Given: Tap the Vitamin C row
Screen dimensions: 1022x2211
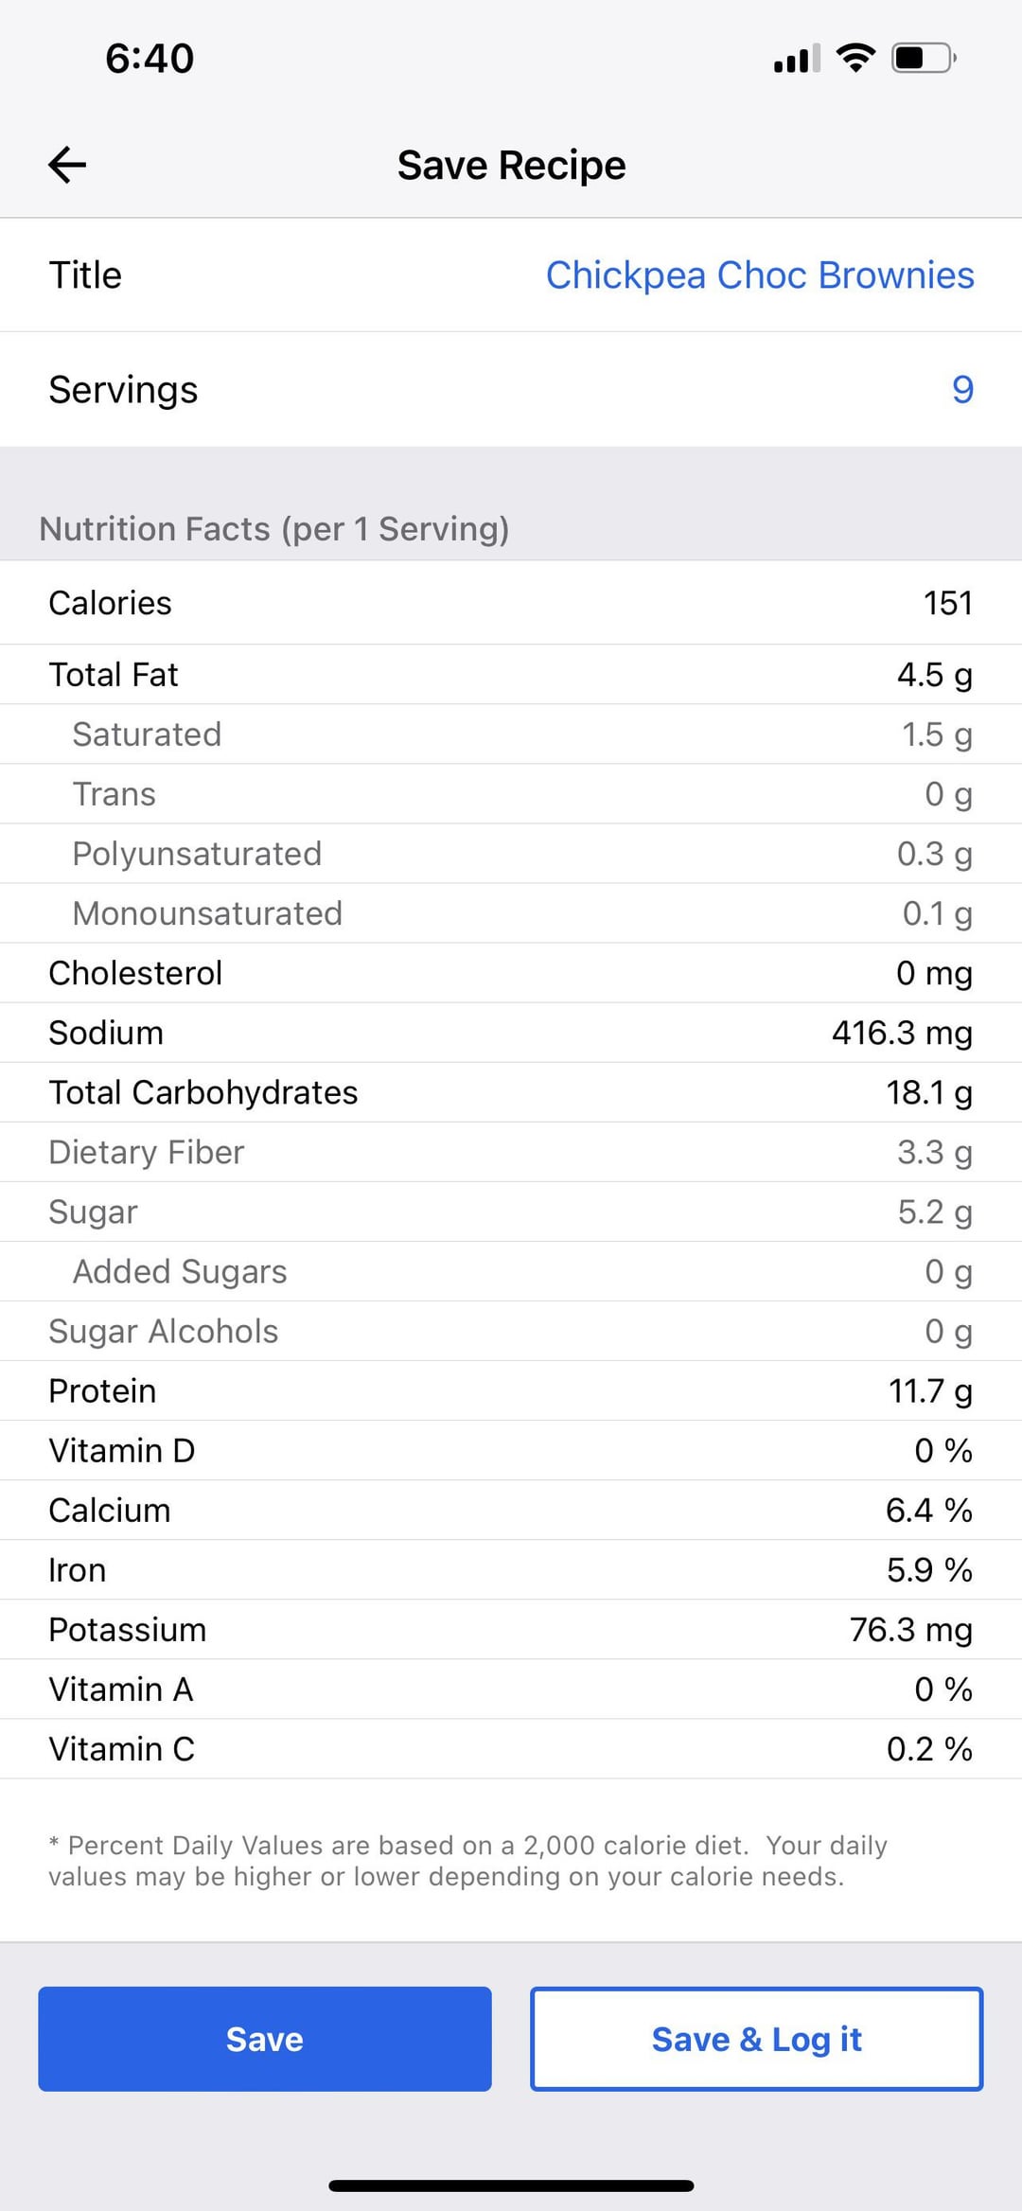Looking at the screenshot, I should pos(511,1748).
